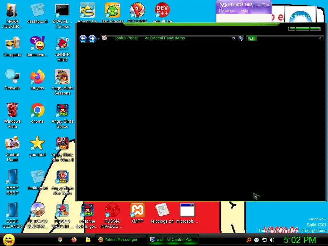Open the network tray icon
328x246 pixels.
coord(264,240)
